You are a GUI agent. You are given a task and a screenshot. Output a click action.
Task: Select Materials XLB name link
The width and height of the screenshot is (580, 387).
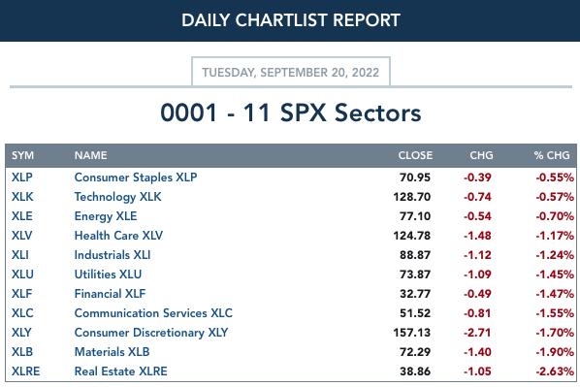click(x=112, y=352)
